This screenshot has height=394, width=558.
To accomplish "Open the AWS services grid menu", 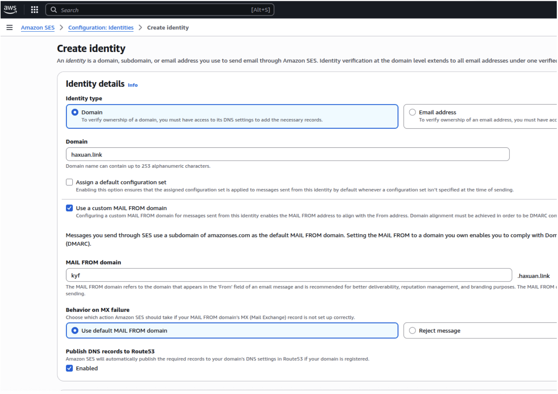I will tap(35, 10).
